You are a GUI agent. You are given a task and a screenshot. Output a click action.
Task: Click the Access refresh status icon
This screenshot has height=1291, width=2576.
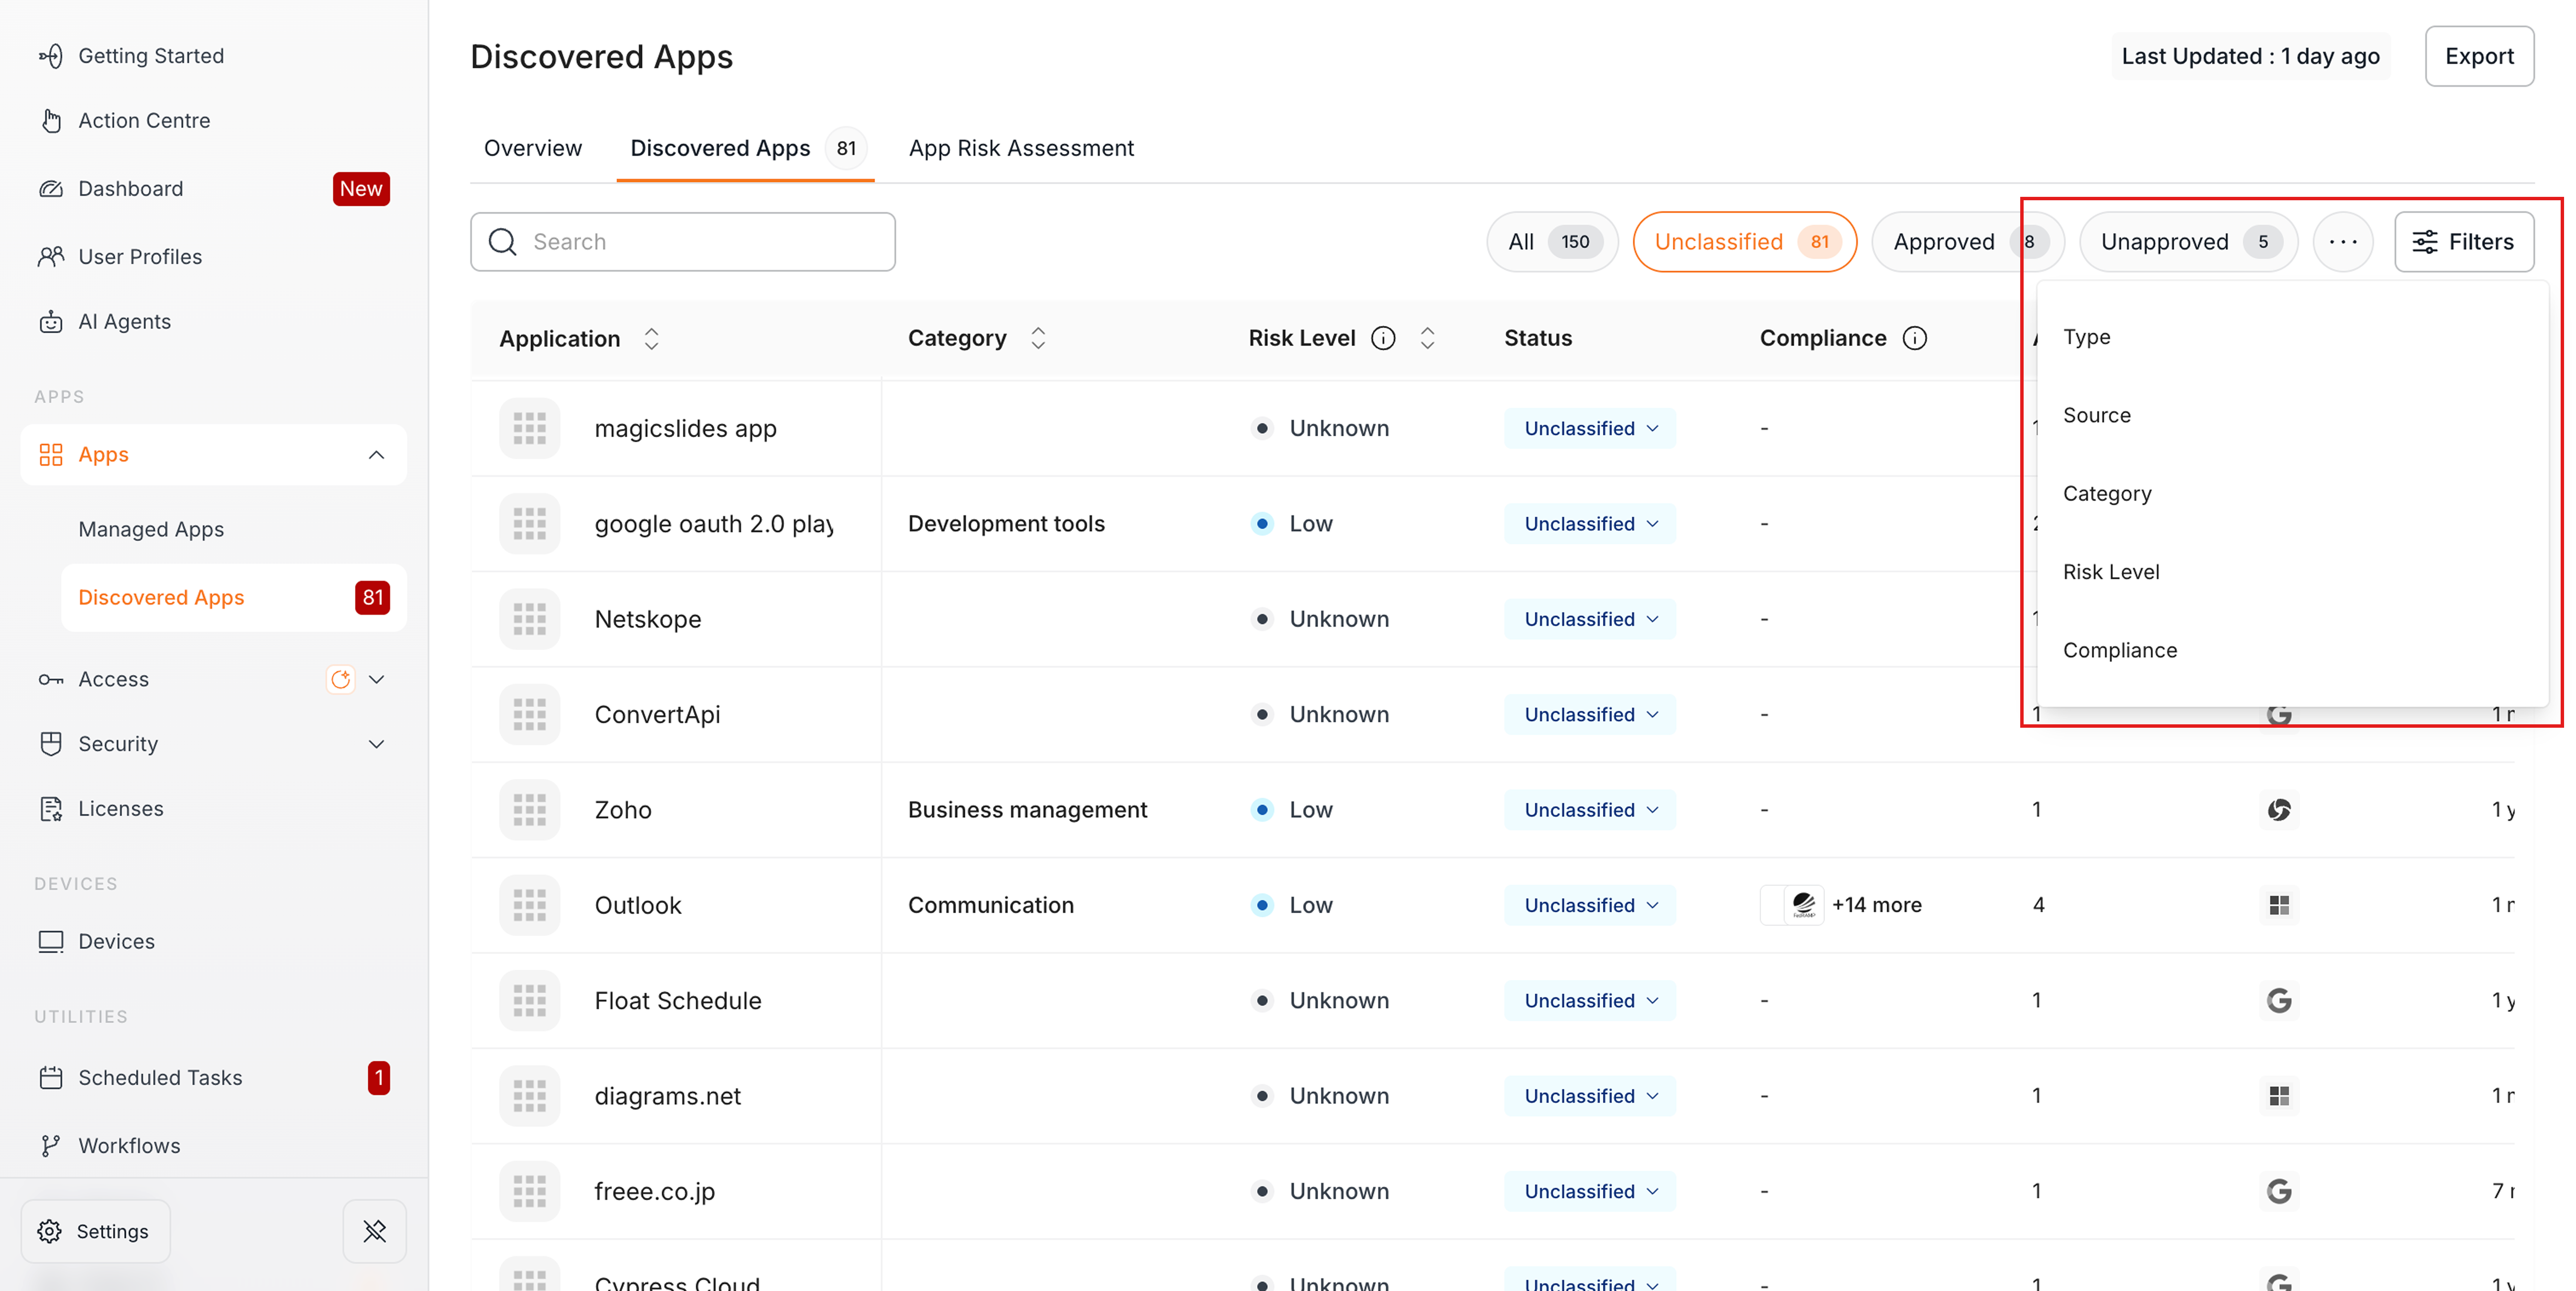341,680
